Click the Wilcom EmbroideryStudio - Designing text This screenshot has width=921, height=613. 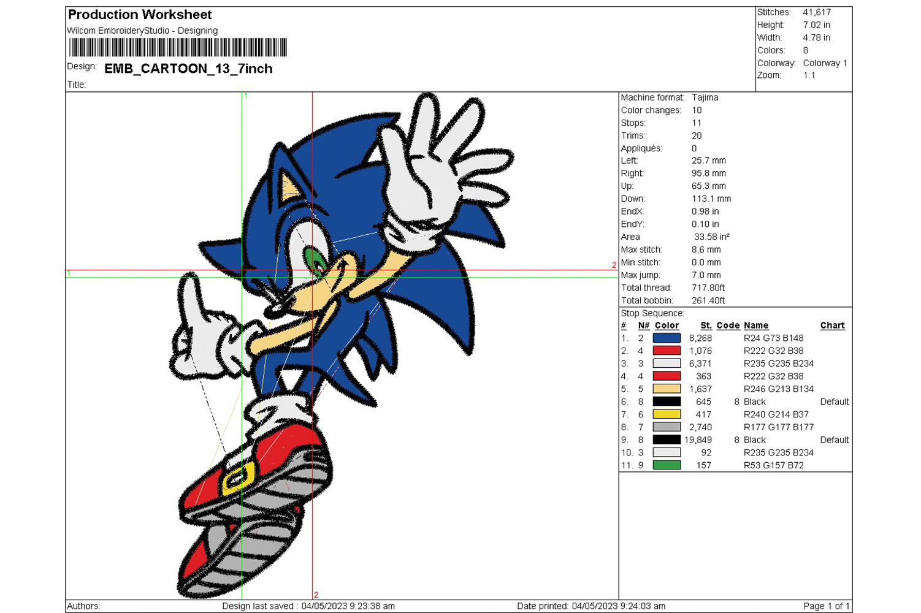pyautogui.click(x=142, y=31)
